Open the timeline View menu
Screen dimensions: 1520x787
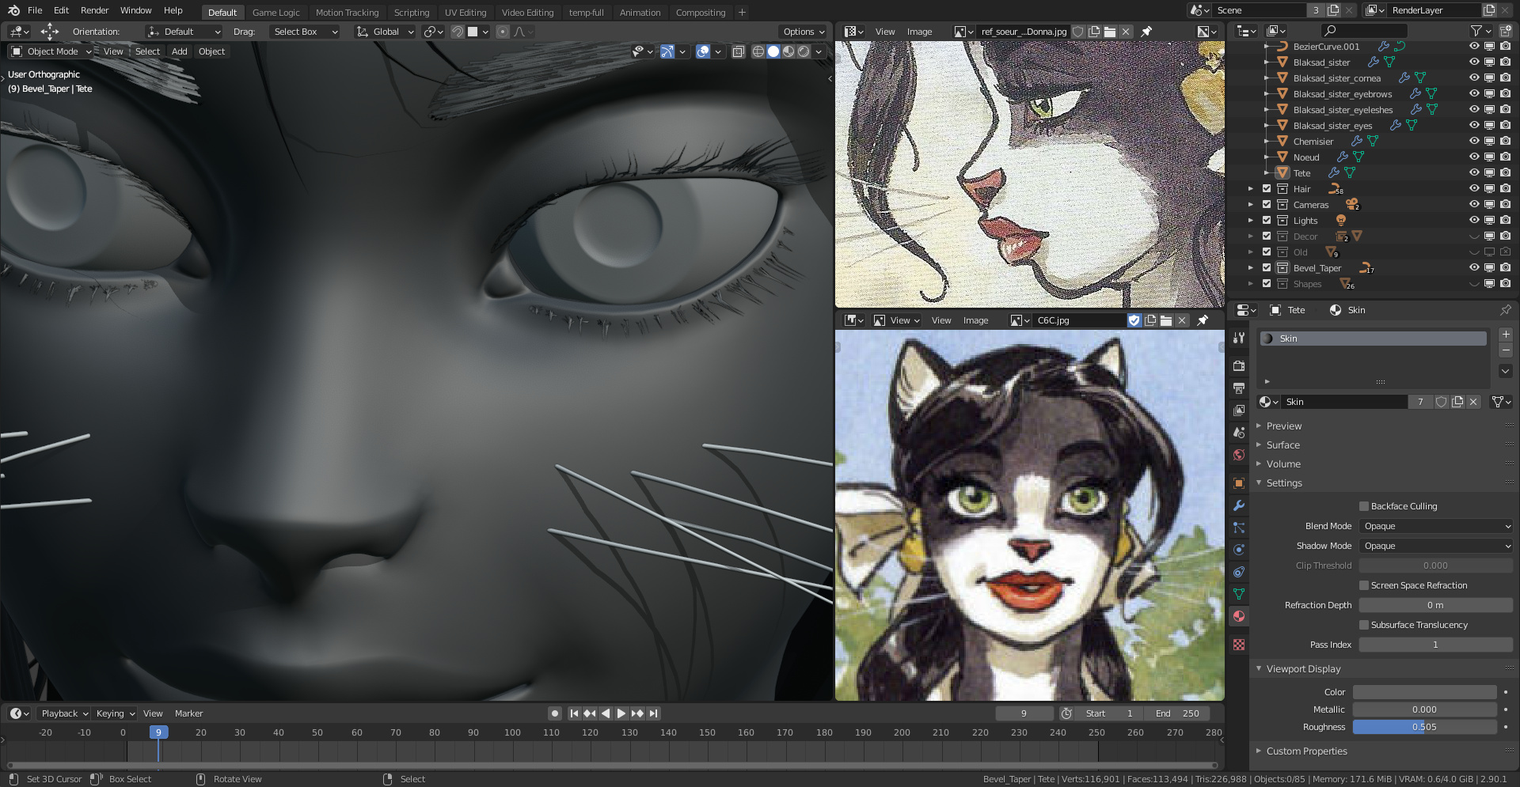pyautogui.click(x=153, y=713)
